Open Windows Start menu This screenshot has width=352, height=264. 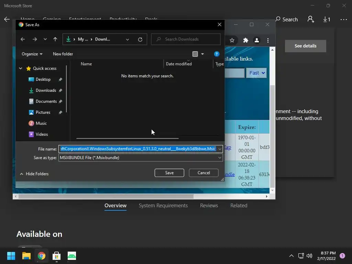coord(11,256)
